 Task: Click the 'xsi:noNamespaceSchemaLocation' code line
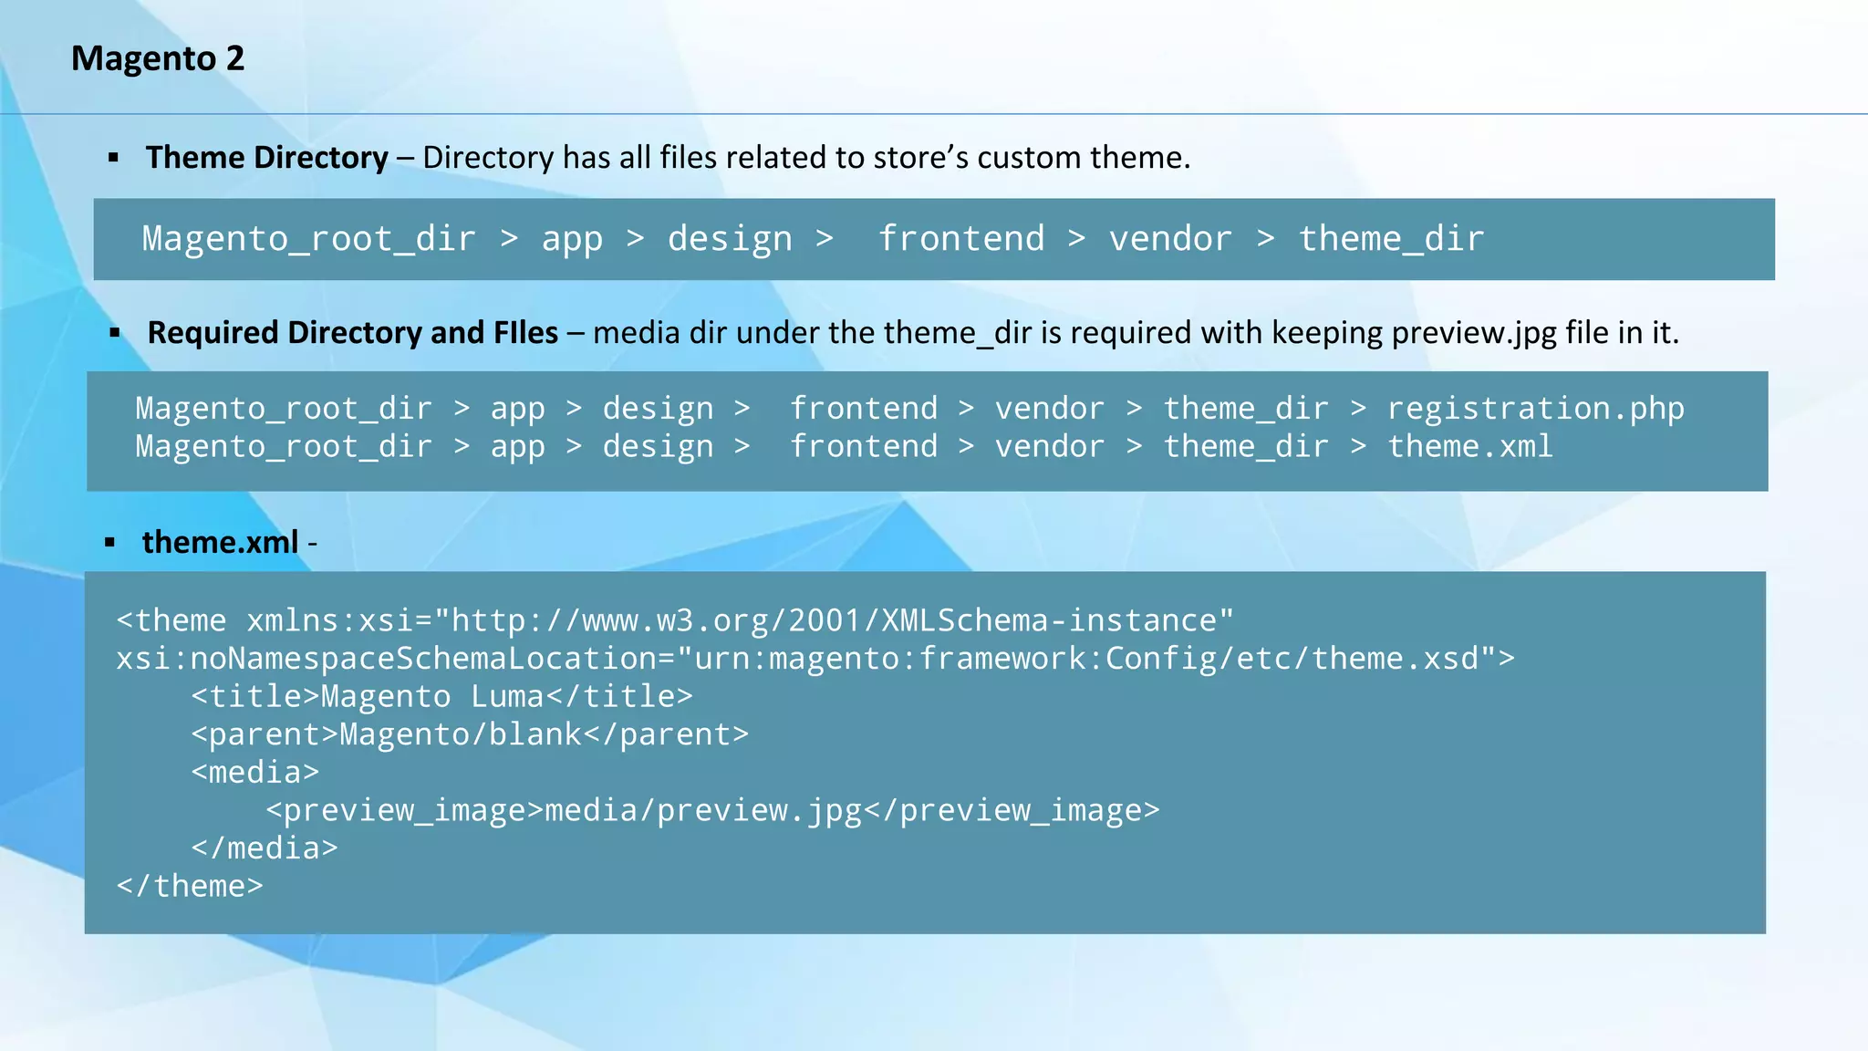coord(815,659)
